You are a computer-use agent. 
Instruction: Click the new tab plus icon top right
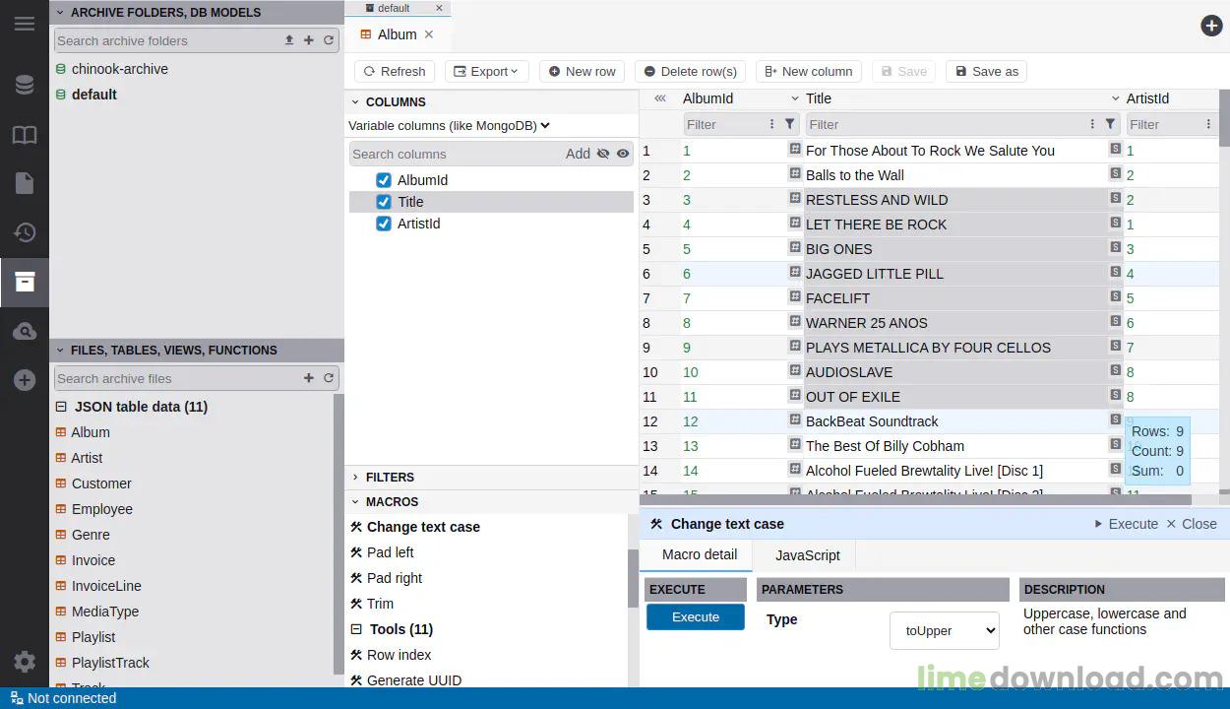tap(1211, 26)
